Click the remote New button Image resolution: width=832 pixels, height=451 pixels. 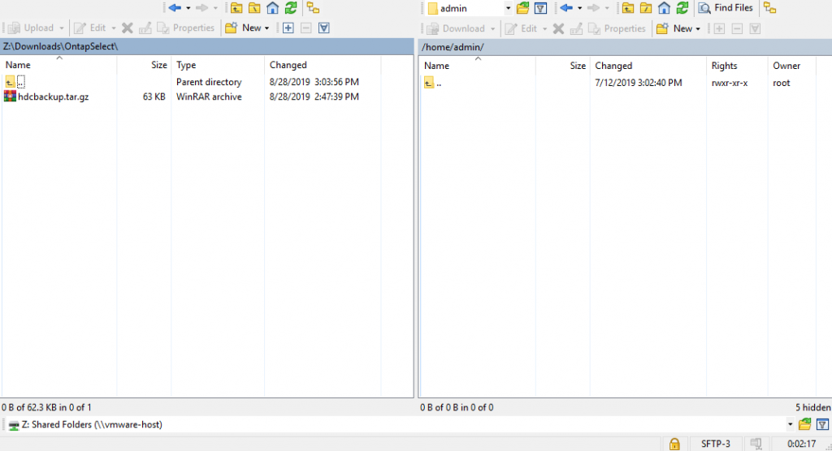point(674,28)
